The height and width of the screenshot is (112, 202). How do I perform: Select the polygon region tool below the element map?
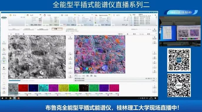point(95,76)
